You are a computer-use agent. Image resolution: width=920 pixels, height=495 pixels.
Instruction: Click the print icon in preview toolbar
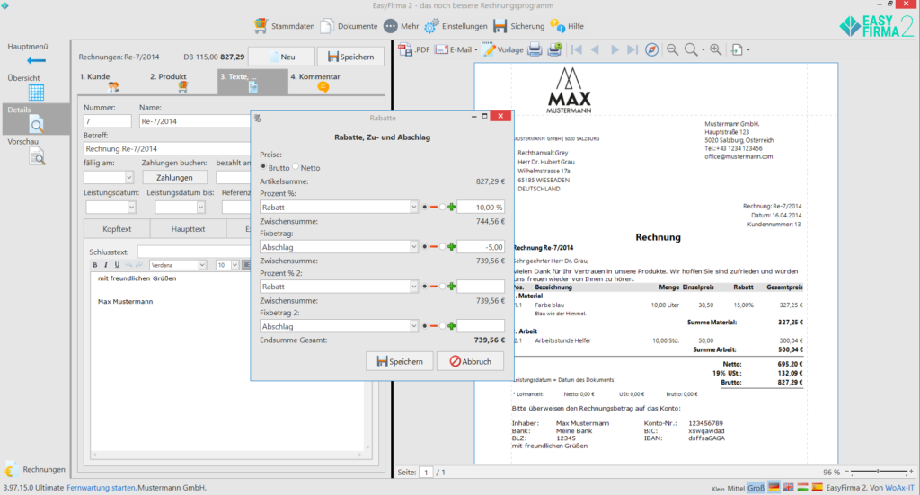pyautogui.click(x=535, y=49)
